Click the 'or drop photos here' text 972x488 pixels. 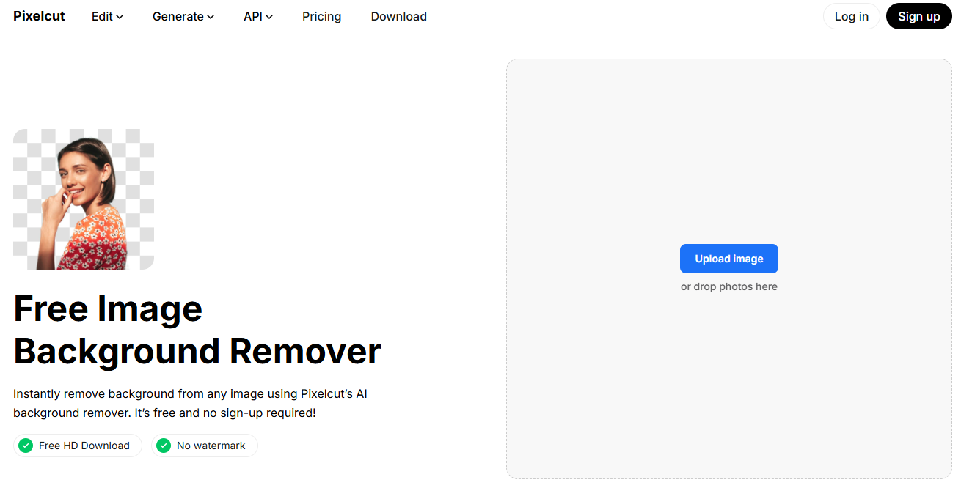tap(728, 286)
